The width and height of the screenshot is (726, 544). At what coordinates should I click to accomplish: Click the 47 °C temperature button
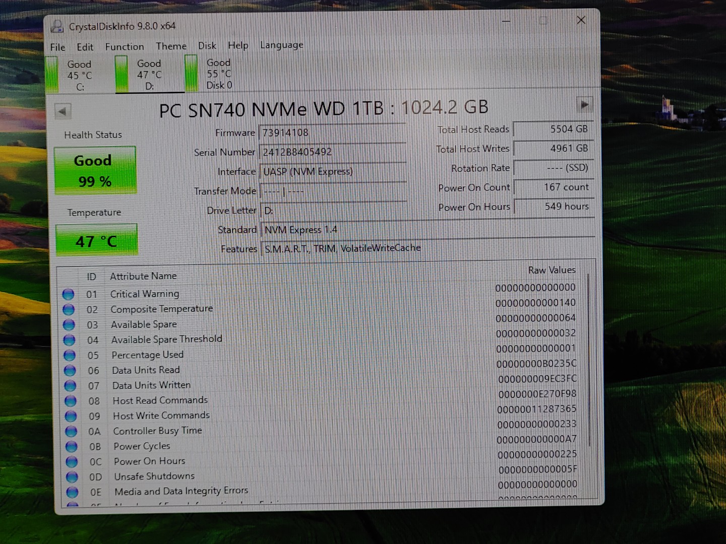pyautogui.click(x=96, y=240)
